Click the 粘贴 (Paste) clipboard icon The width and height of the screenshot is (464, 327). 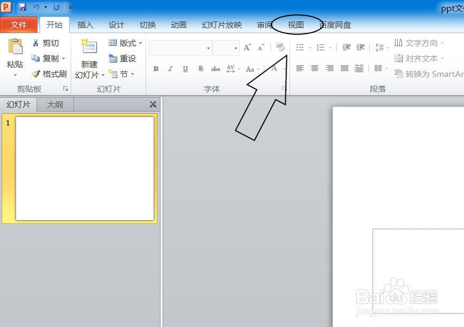tap(15, 46)
